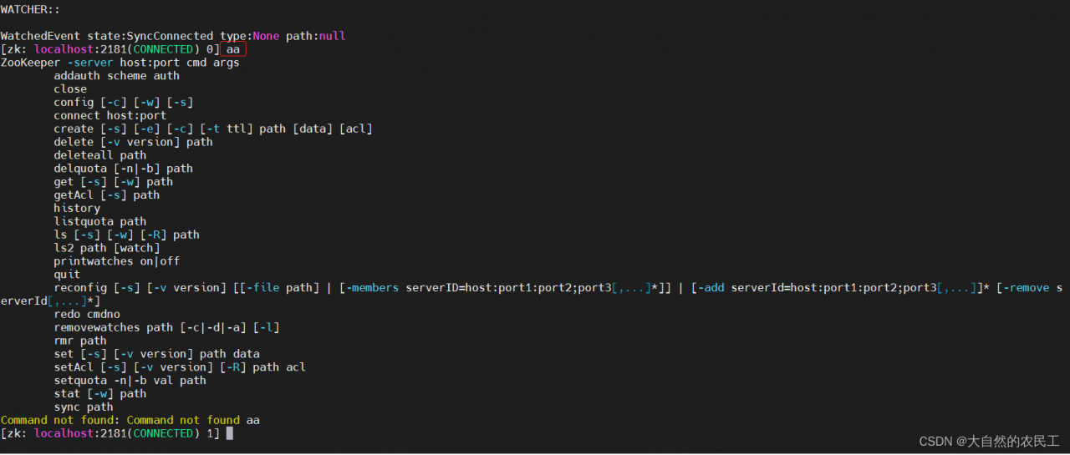1070x455 pixels.
Task: Click the 'connect host:port' line
Action: [110, 116]
